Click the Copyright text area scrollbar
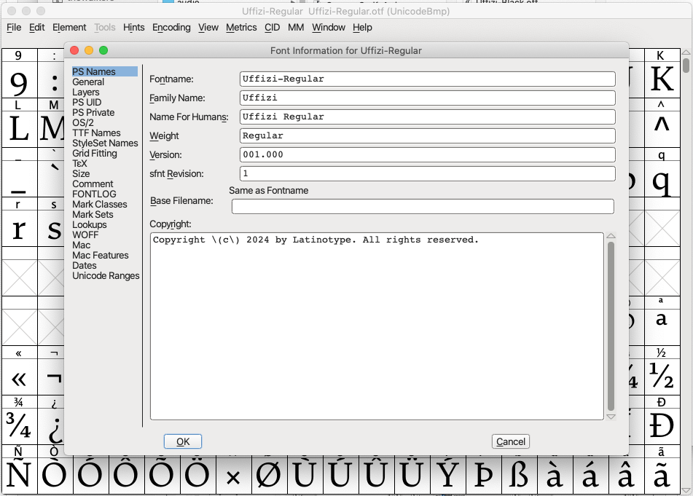Image resolution: width=693 pixels, height=496 pixels. tap(611, 326)
